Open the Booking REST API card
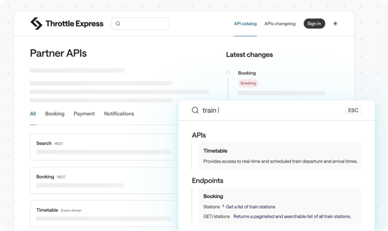This screenshot has width=388, height=231. (x=104, y=180)
